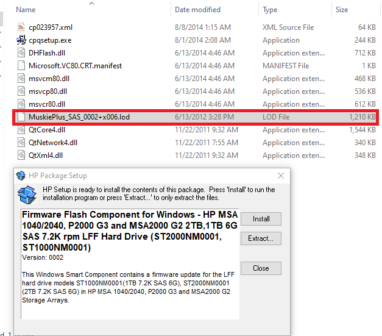382x336 pixels.
Task: Select the file name QtCore4.dll
Action: (x=47, y=130)
